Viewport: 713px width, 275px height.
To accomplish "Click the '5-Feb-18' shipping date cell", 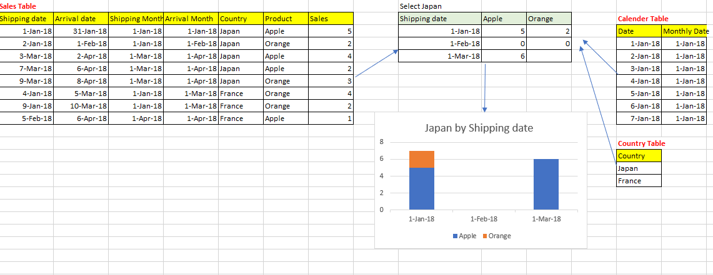I will [26, 118].
